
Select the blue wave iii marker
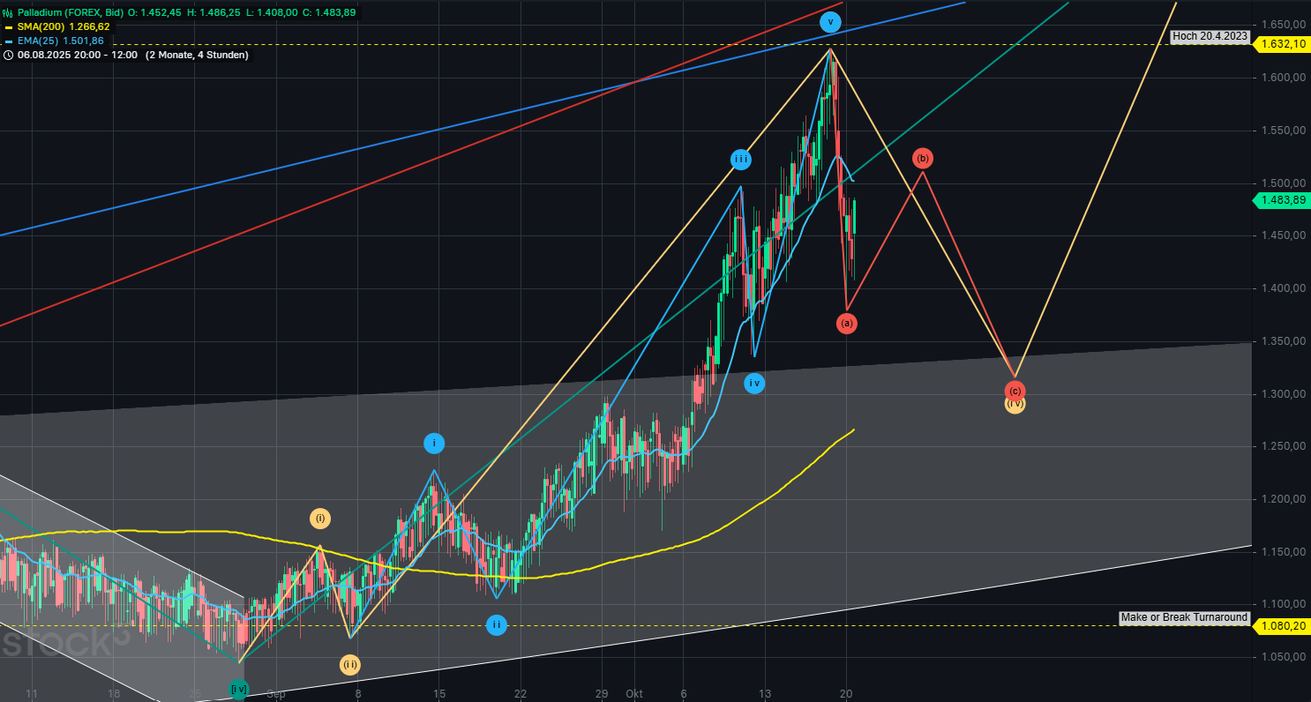pos(741,160)
